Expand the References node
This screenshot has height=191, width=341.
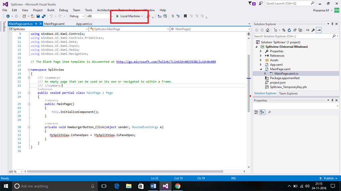pyautogui.click(x=261, y=56)
